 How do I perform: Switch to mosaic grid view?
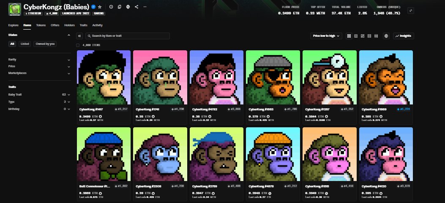[363, 36]
